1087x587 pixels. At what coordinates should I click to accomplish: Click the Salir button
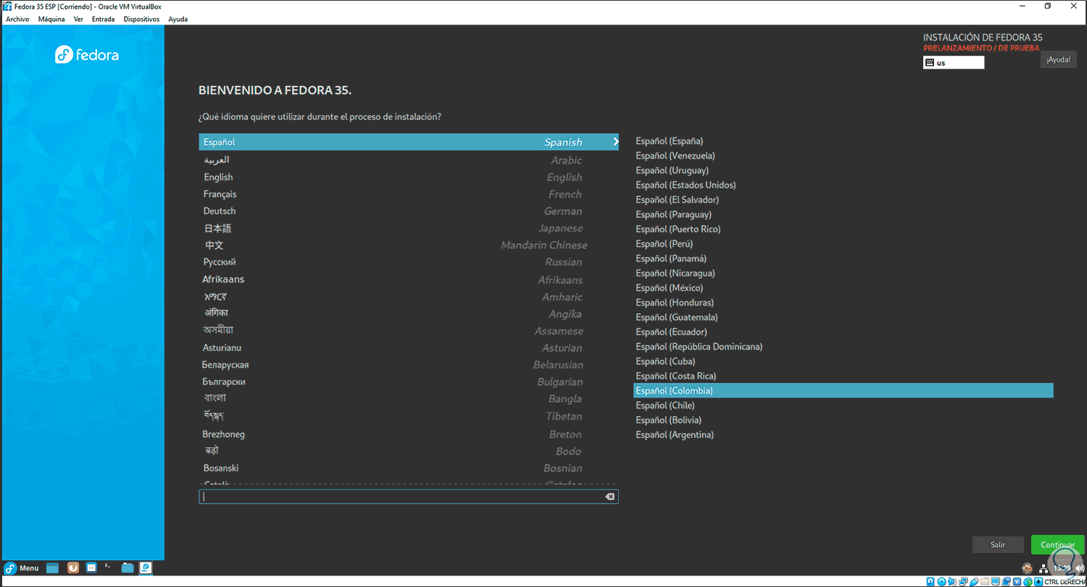(998, 544)
